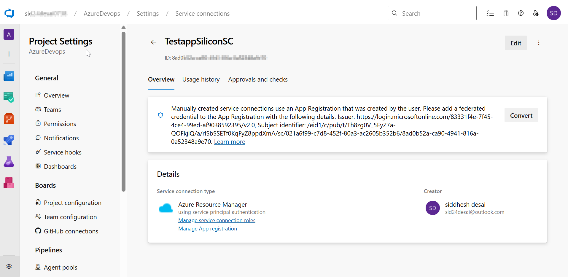Open the work items checklist icon
The image size is (568, 277).
tap(490, 13)
